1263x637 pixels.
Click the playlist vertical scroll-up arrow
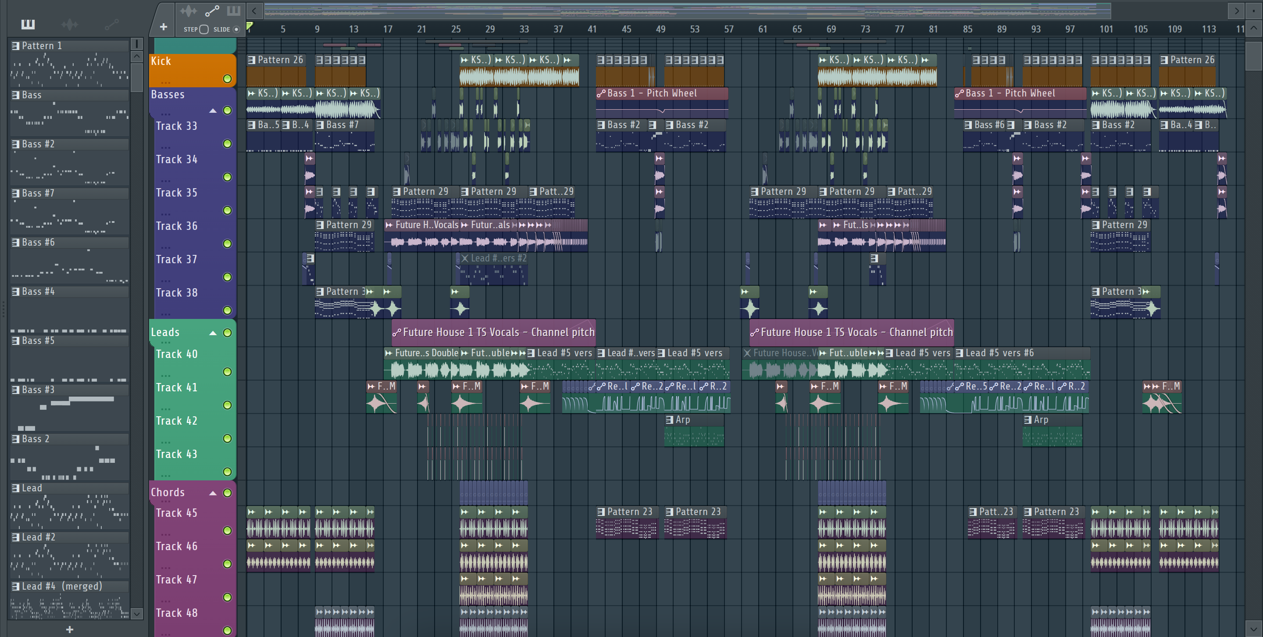pyautogui.click(x=1253, y=28)
